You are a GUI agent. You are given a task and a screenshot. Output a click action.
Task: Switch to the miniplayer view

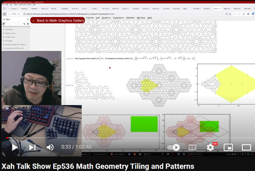228,147
